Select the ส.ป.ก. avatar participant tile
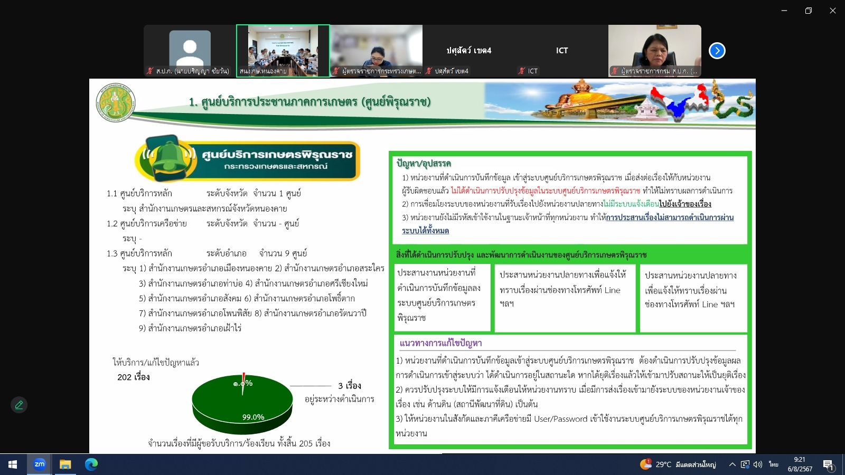 point(190,51)
